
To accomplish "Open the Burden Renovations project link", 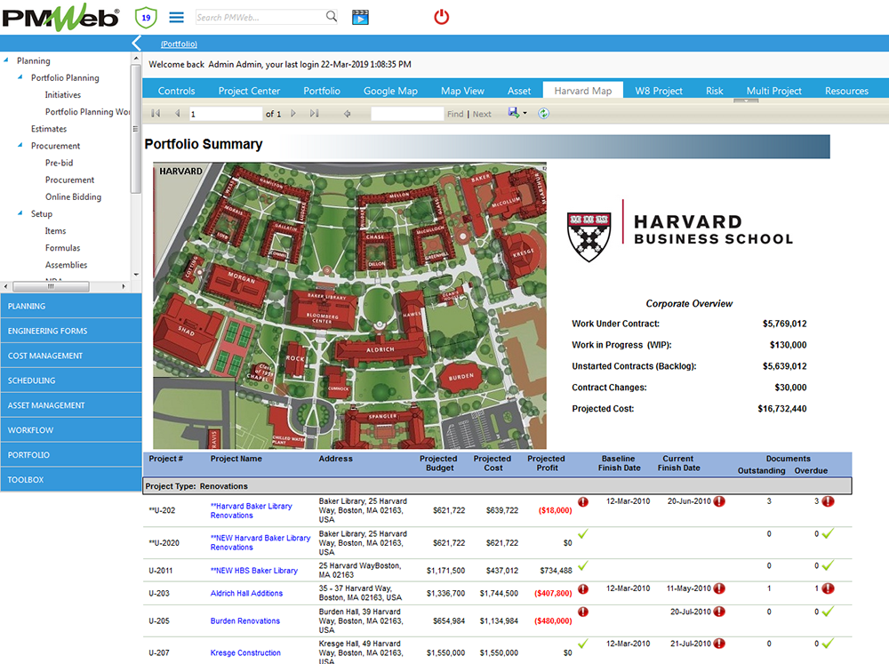I will click(244, 621).
